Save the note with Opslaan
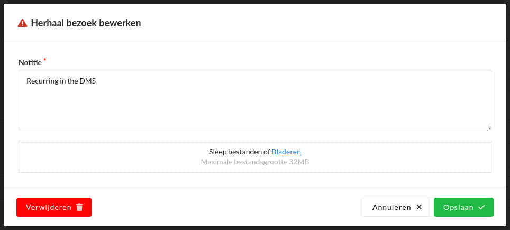 coord(463,207)
